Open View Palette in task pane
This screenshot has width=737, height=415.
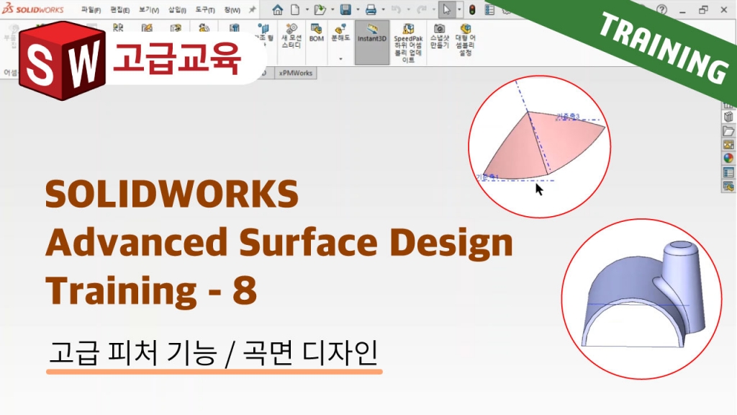click(728, 144)
